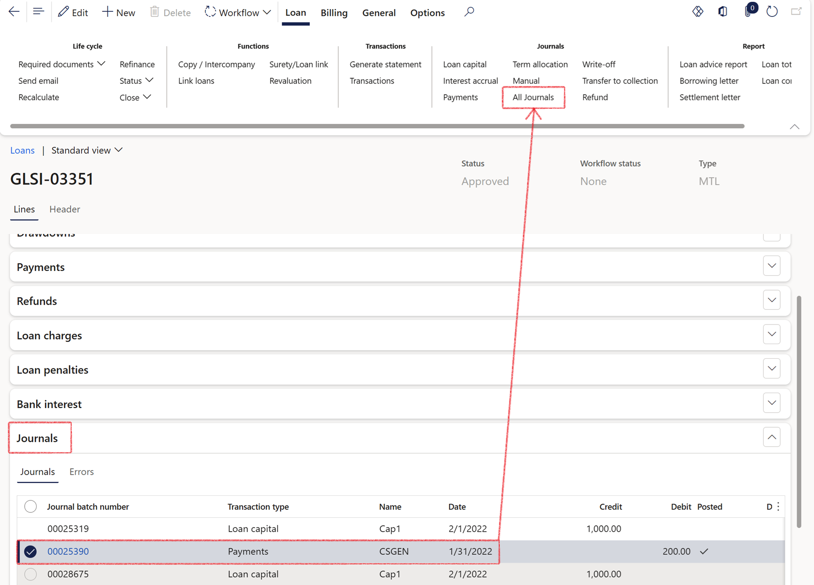Open the navigation list hamburger icon
The width and height of the screenshot is (814, 585).
38,12
